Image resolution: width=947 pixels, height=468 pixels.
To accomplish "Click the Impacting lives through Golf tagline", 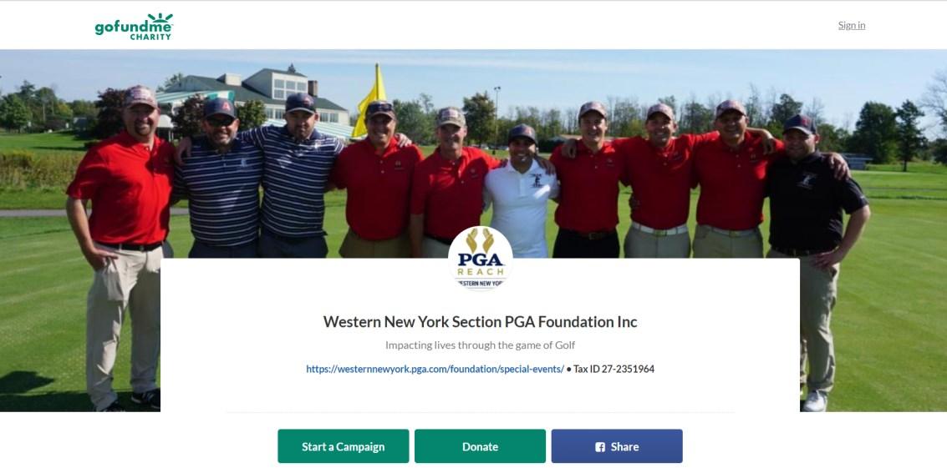I will tap(480, 345).
